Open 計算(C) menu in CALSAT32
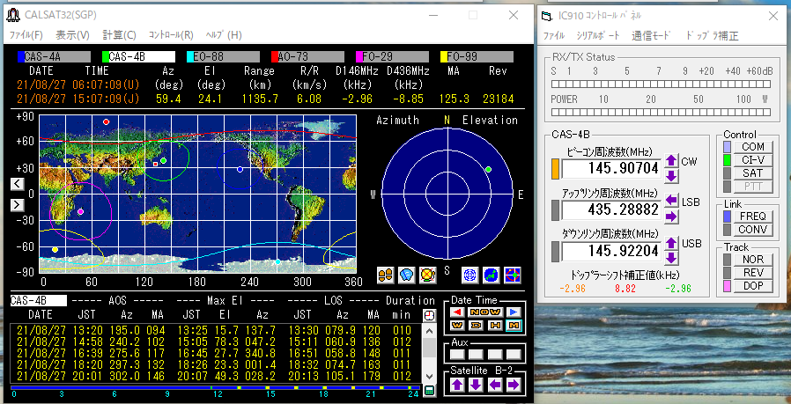 [120, 35]
